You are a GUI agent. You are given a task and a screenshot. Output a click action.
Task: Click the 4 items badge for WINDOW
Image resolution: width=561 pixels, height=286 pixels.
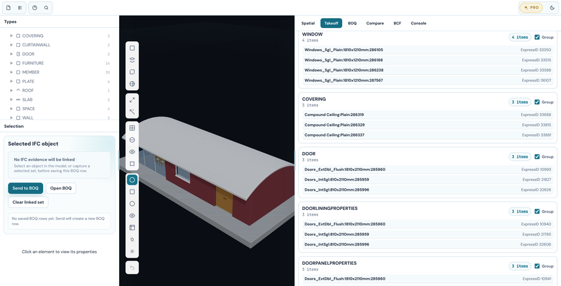(520, 37)
